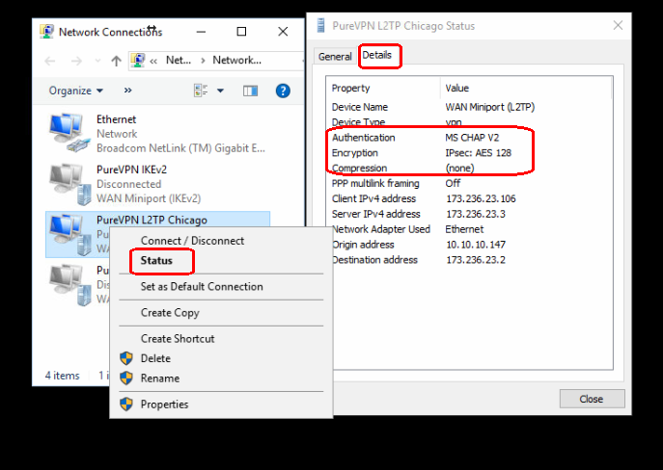
Task: Select Set as Default Connection
Action: point(202,286)
